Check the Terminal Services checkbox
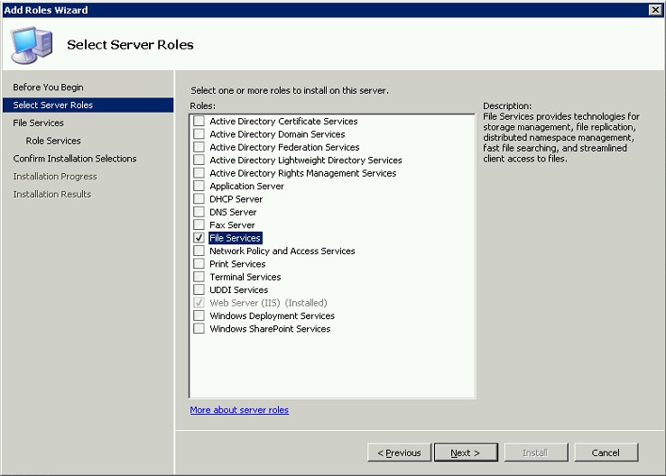The image size is (666, 476). point(199,277)
